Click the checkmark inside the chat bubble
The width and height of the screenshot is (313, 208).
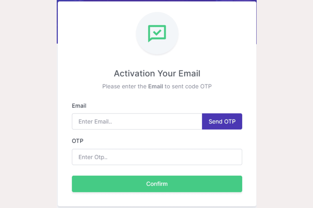point(157,32)
